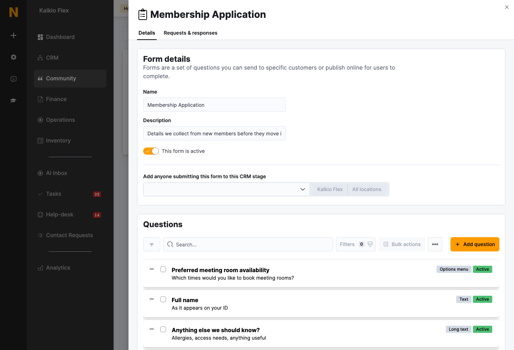The image size is (514, 350).
Task: Select Community in the sidebar
Action: point(70,79)
